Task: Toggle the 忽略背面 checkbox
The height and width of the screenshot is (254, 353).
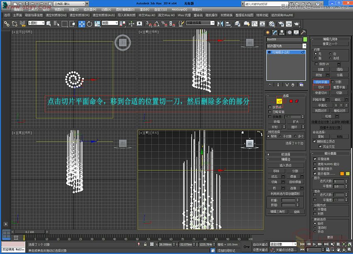Action: 270,111
